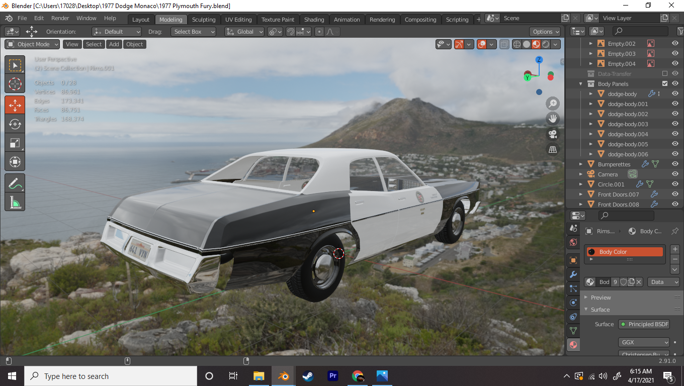Toggle the camera view icon
Image resolution: width=684 pixels, height=386 pixels.
[553, 134]
